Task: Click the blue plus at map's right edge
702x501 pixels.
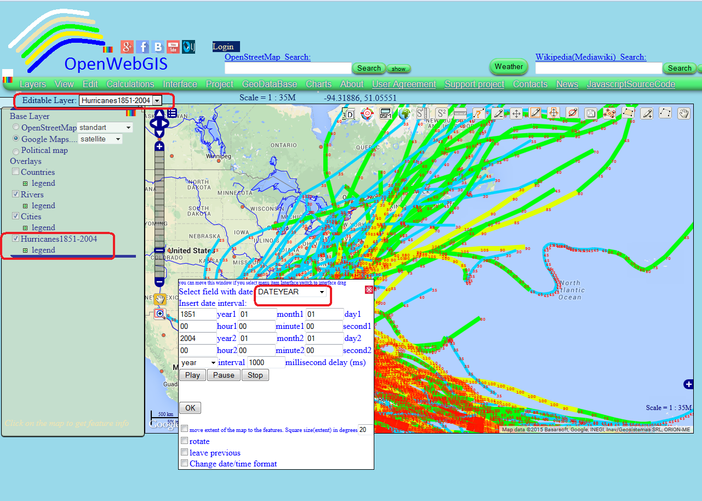Action: pos(689,384)
